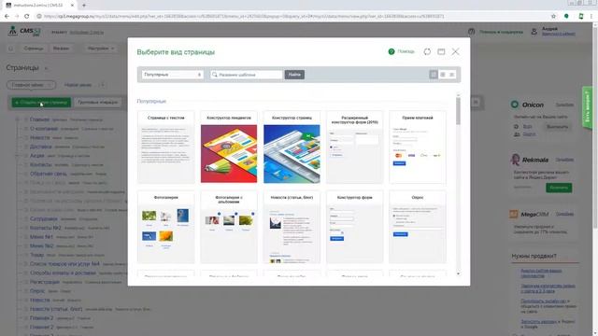
Task: Click the dialog scrollbar down arrow
Action: (458, 273)
